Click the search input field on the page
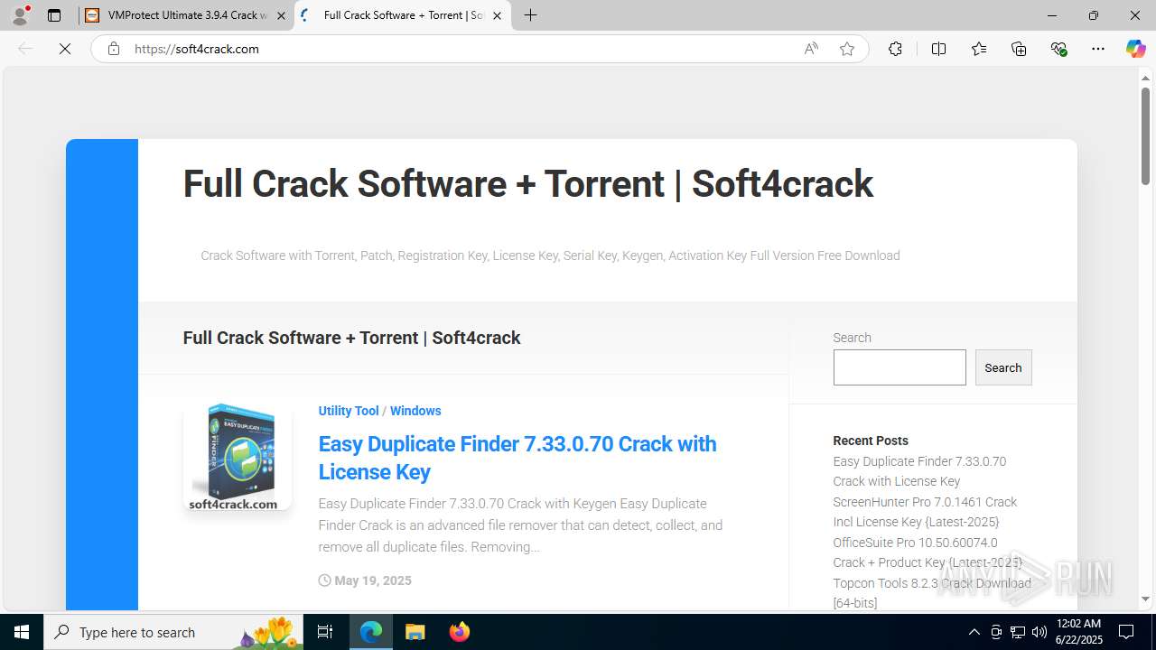Image resolution: width=1156 pixels, height=650 pixels. pyautogui.click(x=900, y=367)
